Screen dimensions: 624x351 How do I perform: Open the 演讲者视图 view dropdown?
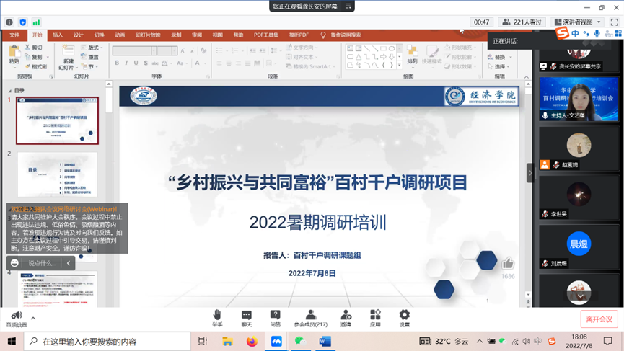coord(578,22)
